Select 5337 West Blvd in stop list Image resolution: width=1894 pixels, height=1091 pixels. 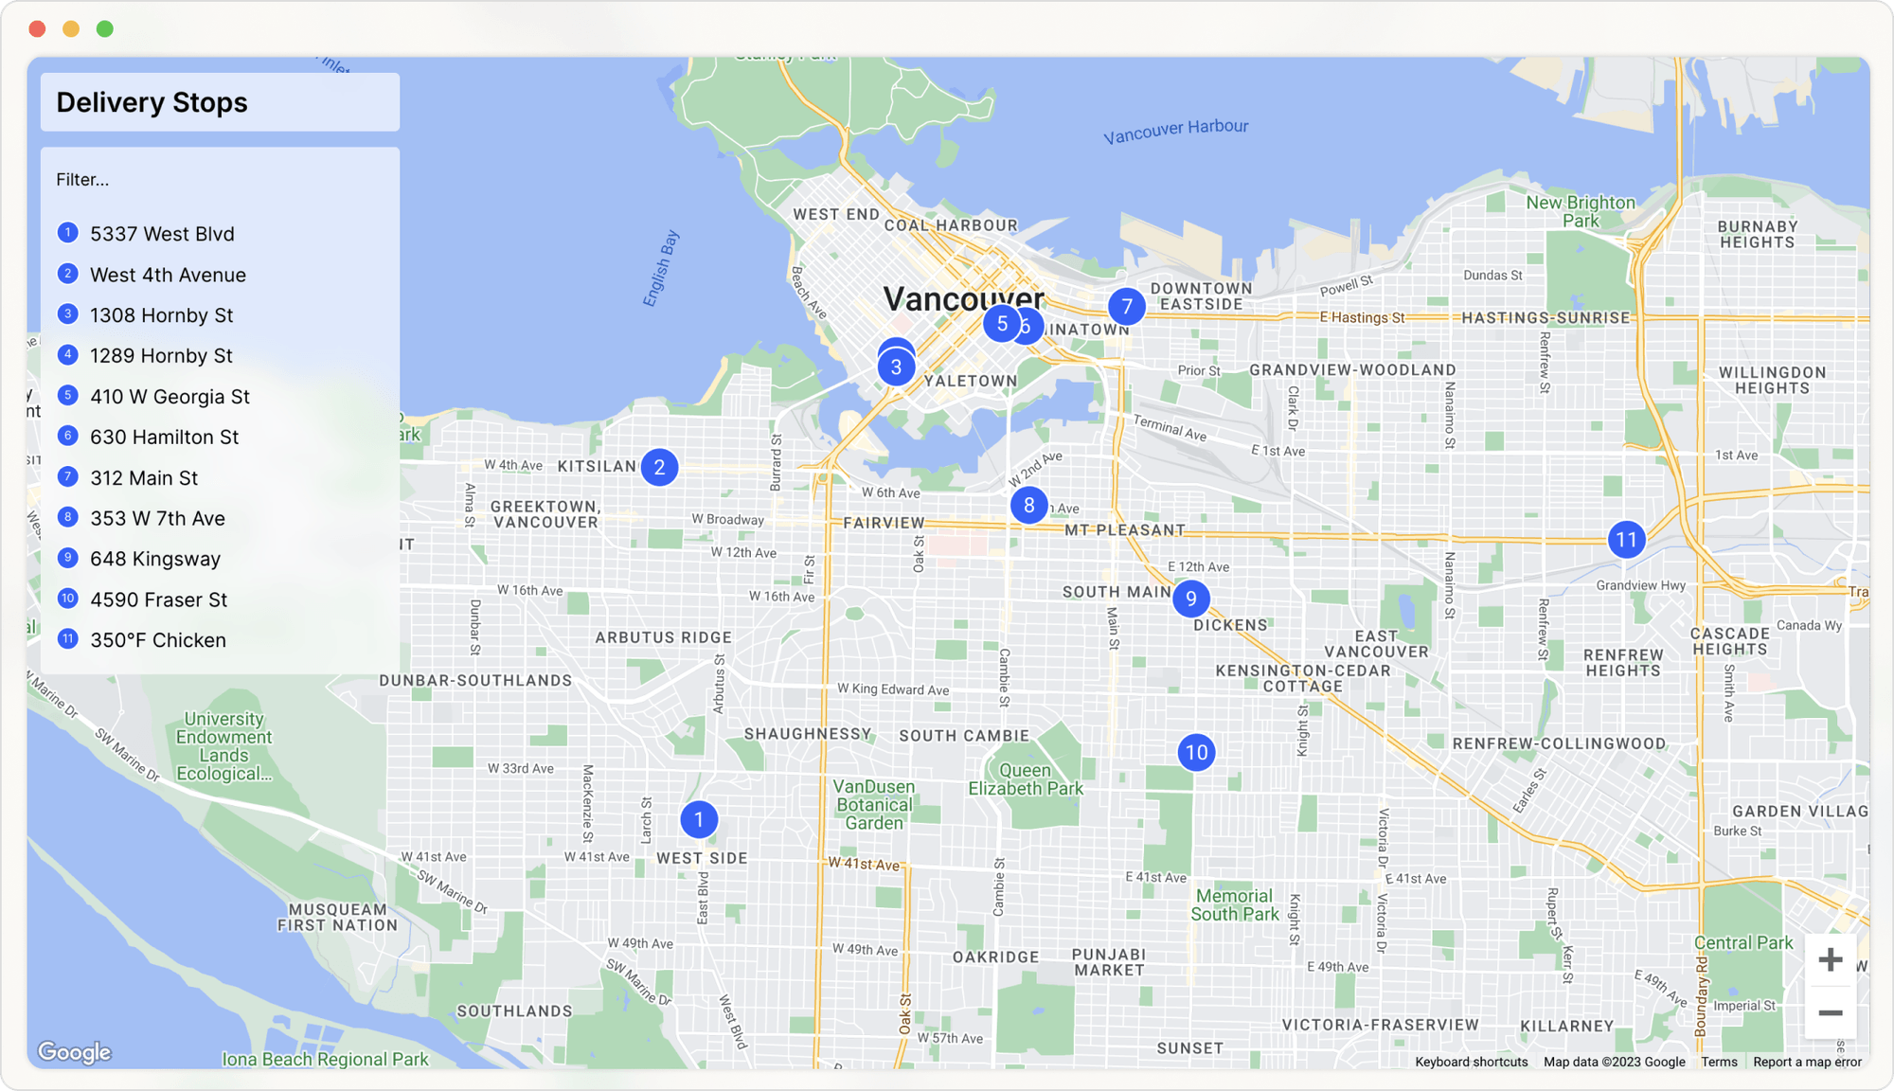(162, 234)
